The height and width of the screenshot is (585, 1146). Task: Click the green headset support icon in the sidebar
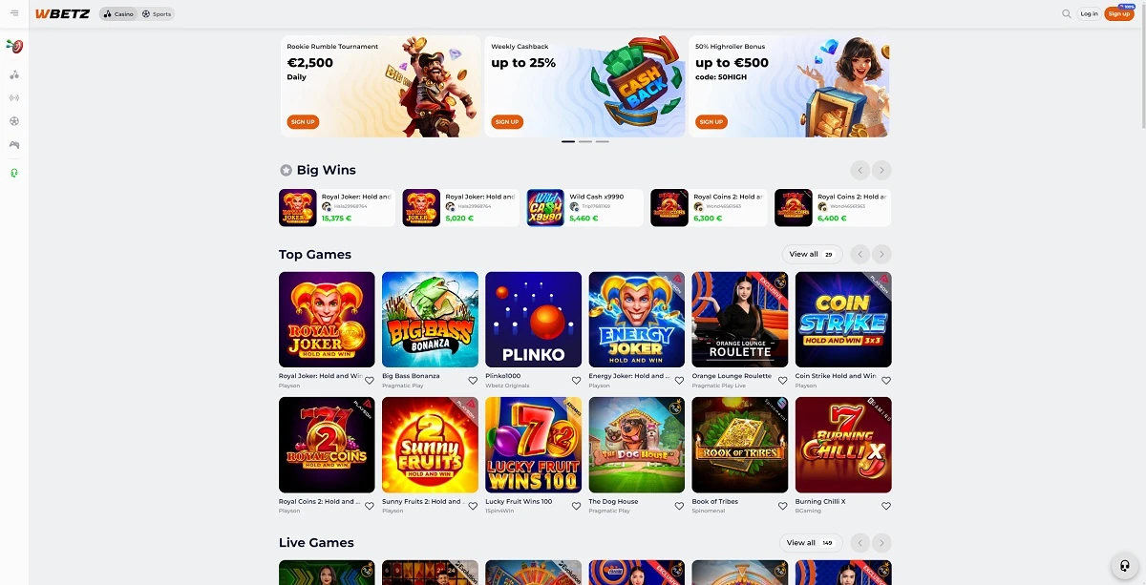(x=14, y=173)
